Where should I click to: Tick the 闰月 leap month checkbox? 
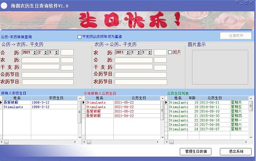170,52
